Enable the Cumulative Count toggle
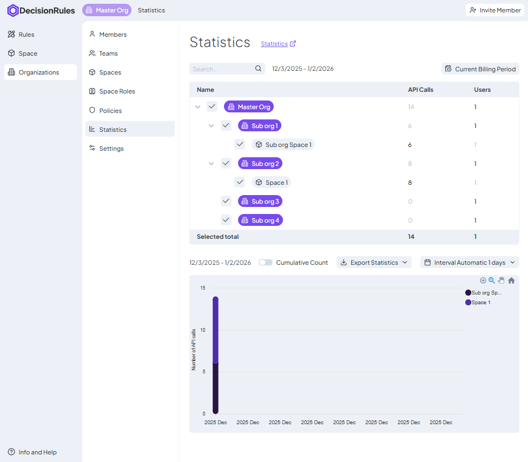Viewport: 528px width, 462px height. click(x=266, y=263)
